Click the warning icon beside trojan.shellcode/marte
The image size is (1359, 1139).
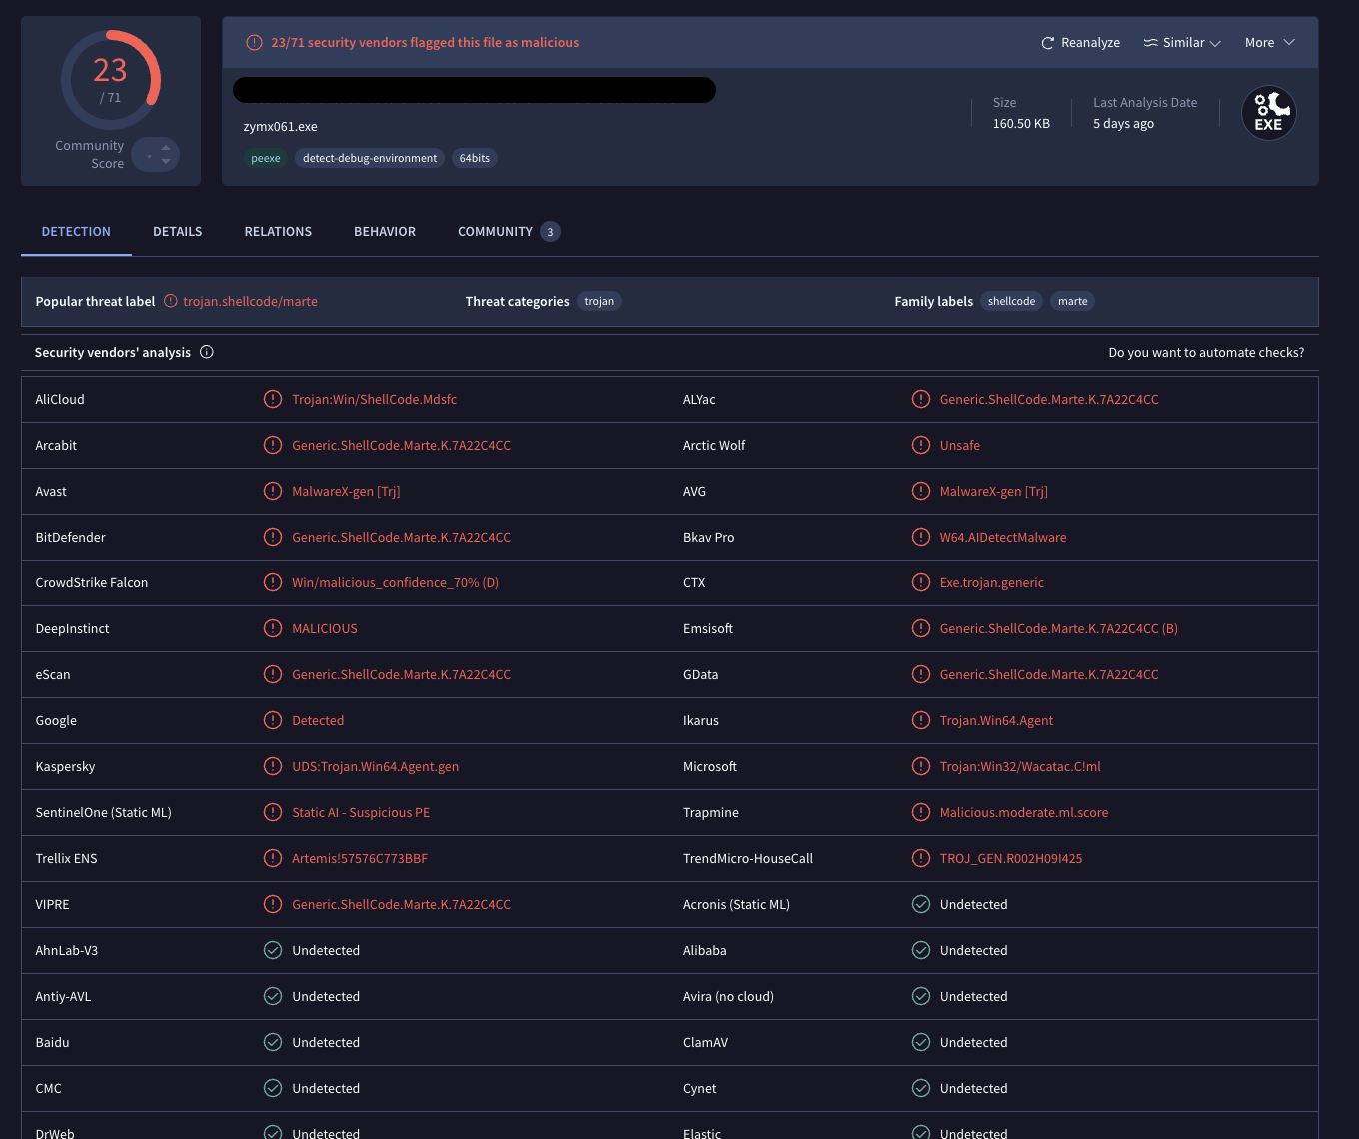pos(171,301)
